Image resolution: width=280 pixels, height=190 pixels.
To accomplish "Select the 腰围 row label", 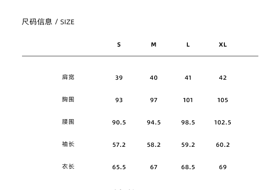I will tap(68, 122).
